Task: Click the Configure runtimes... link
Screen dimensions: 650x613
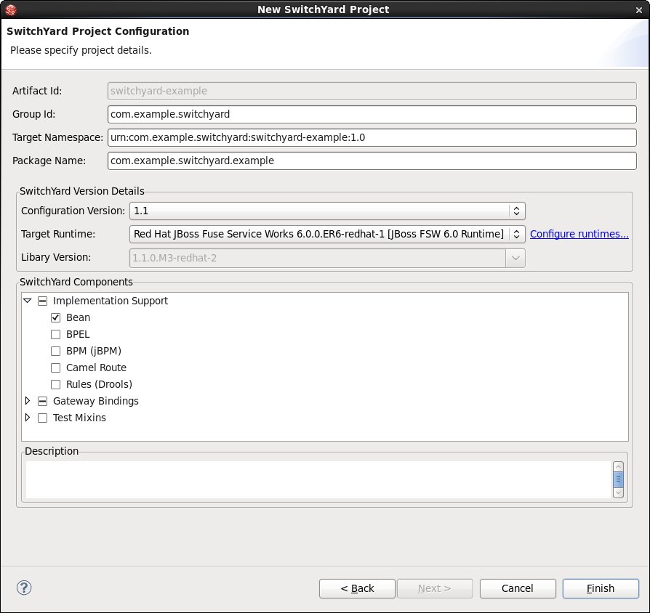Action: pyautogui.click(x=579, y=234)
